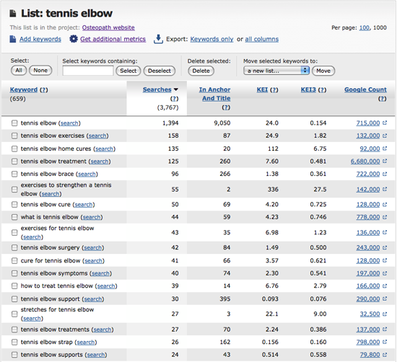
Task: Click the list page icon beside the title
Action: (x=13, y=14)
